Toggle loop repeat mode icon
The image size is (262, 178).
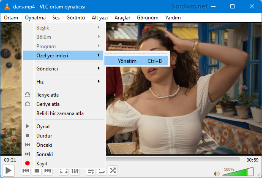(x=102, y=171)
